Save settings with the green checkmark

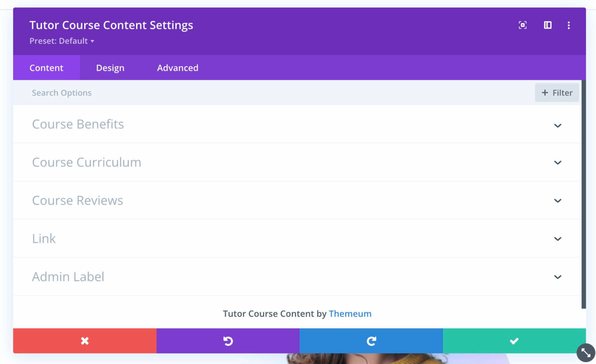(x=514, y=341)
